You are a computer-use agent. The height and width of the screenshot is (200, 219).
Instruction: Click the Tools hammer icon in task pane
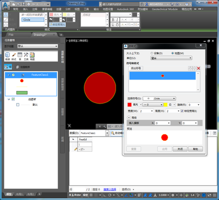point(26,56)
